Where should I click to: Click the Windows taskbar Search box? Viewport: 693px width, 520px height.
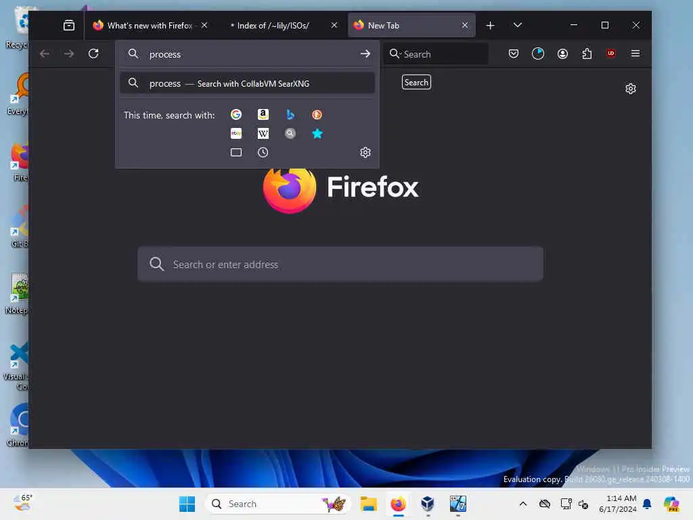(277, 504)
